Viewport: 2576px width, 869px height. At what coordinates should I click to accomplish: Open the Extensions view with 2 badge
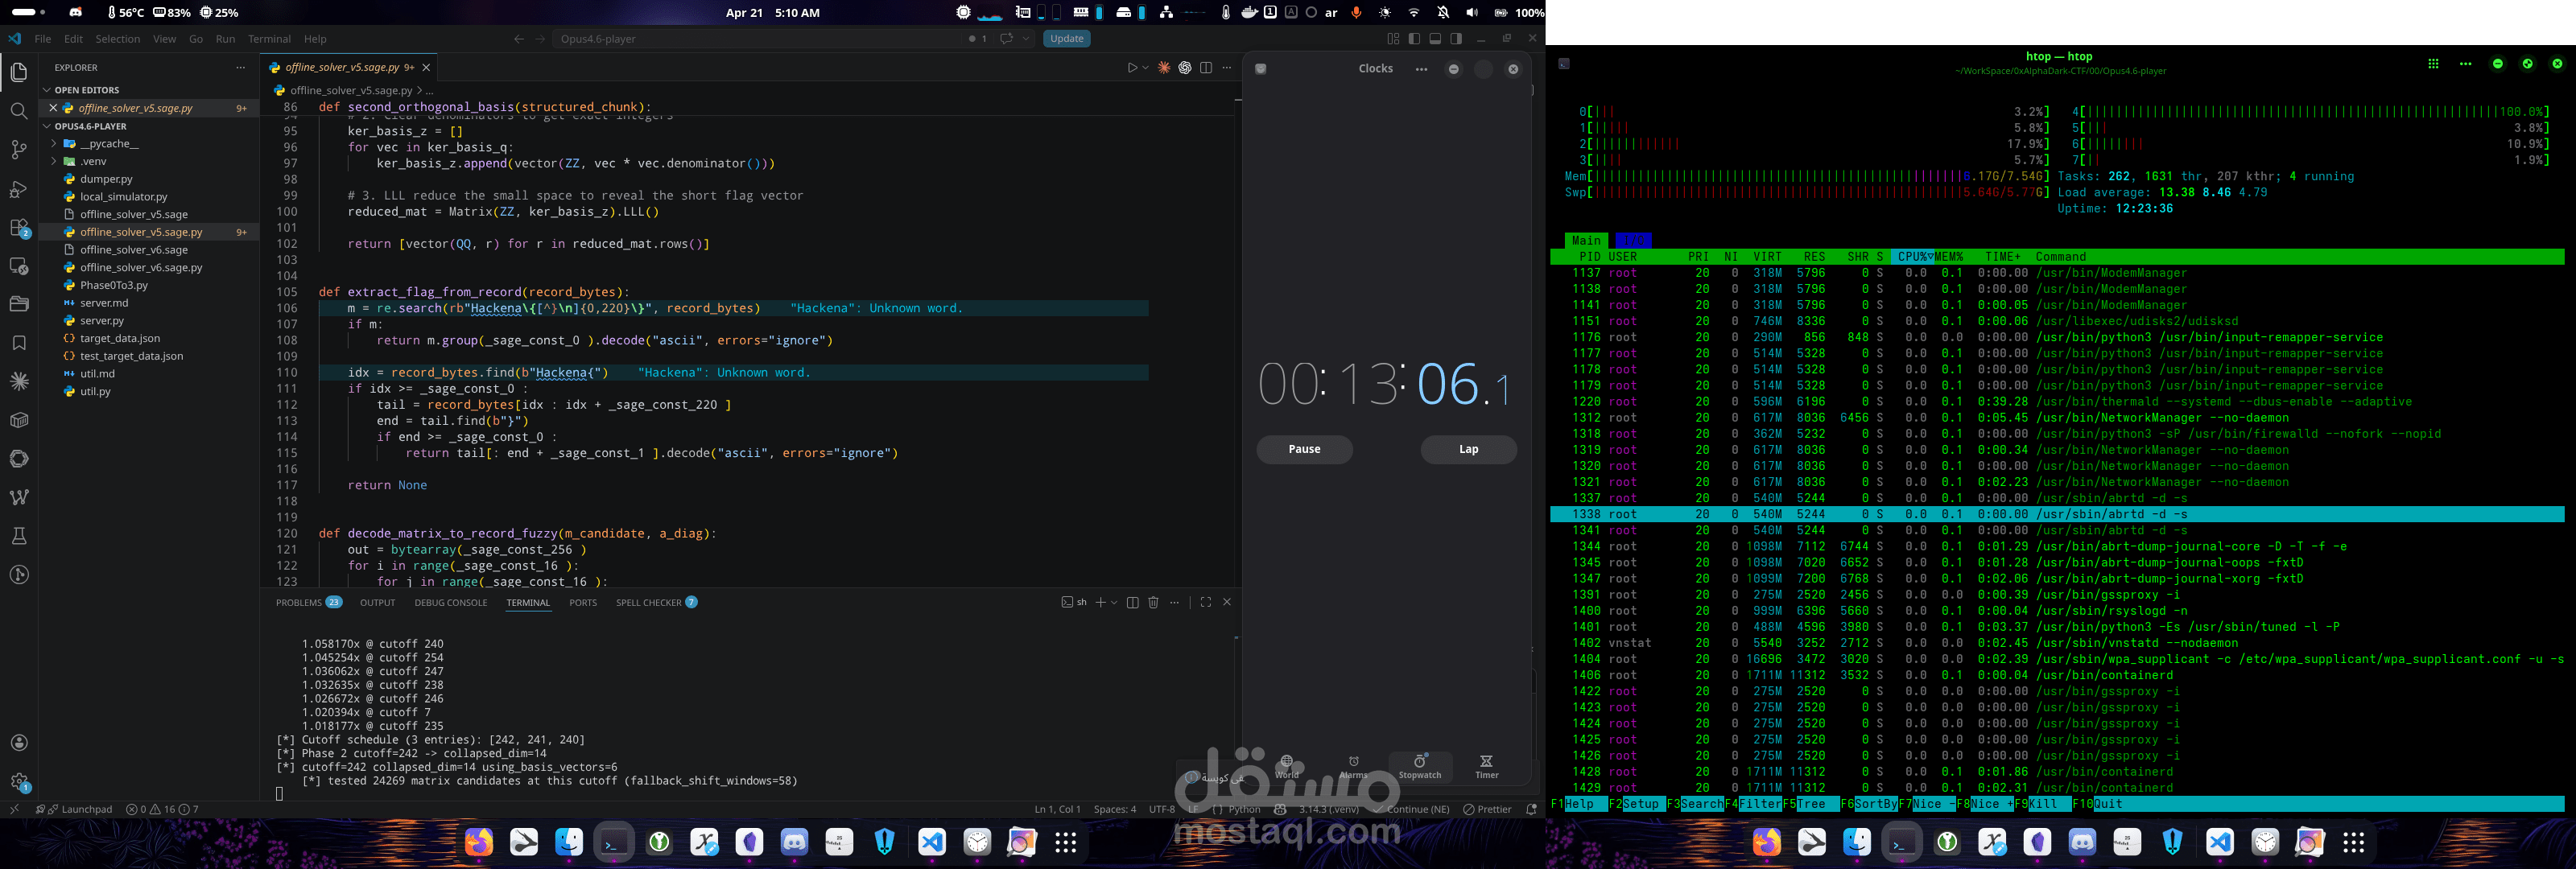click(x=19, y=228)
